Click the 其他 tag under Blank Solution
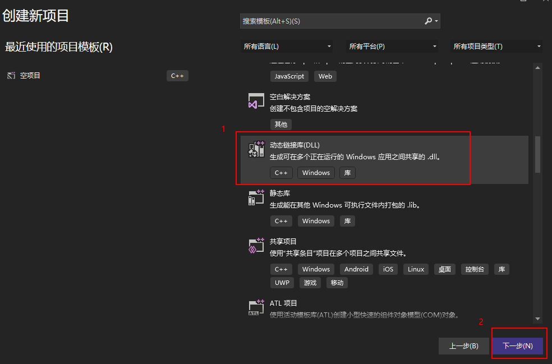Image resolution: width=552 pixels, height=364 pixels. point(281,125)
